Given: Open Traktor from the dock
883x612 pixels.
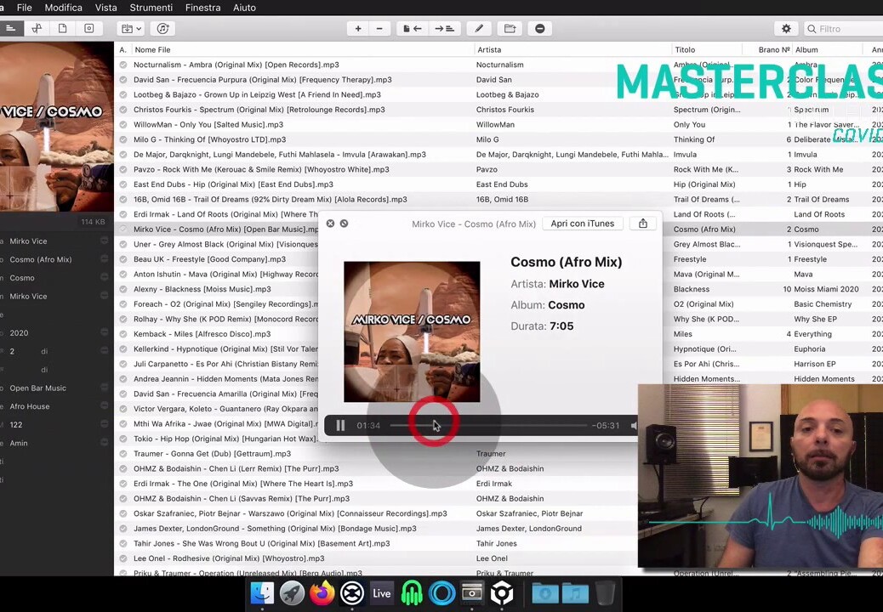Looking at the screenshot, I should pos(352,593).
